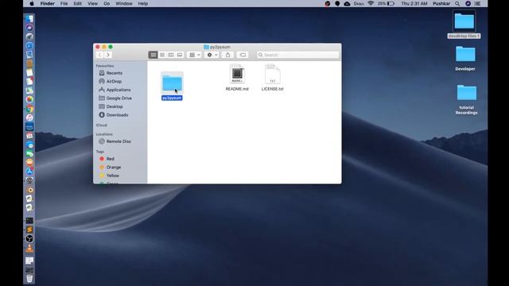Open the group-by arrangement dropdown

coord(194,55)
